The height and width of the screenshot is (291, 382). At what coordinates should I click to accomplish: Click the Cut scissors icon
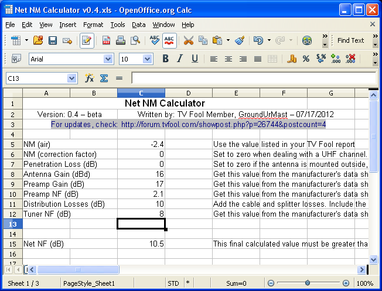pyautogui.click(x=188, y=40)
